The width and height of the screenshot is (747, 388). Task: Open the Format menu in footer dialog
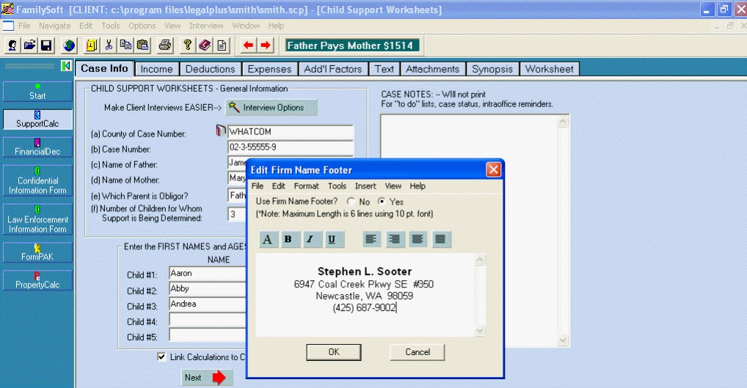click(x=306, y=186)
